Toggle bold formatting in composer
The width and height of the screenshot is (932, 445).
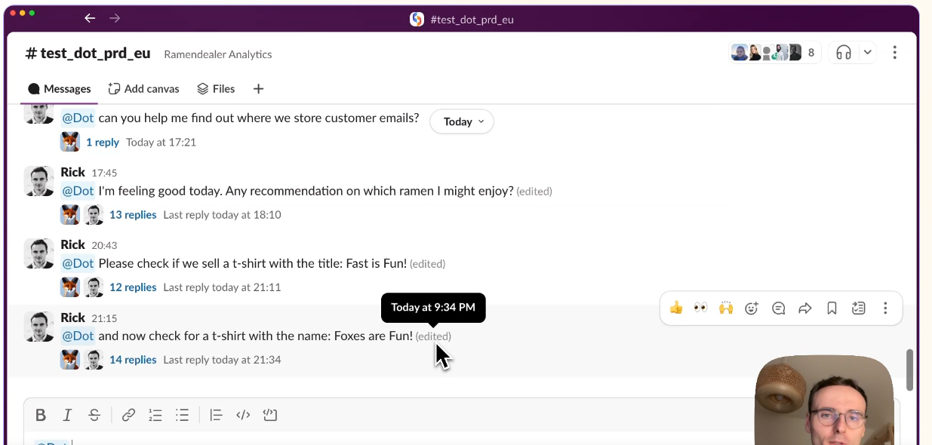[x=41, y=415]
